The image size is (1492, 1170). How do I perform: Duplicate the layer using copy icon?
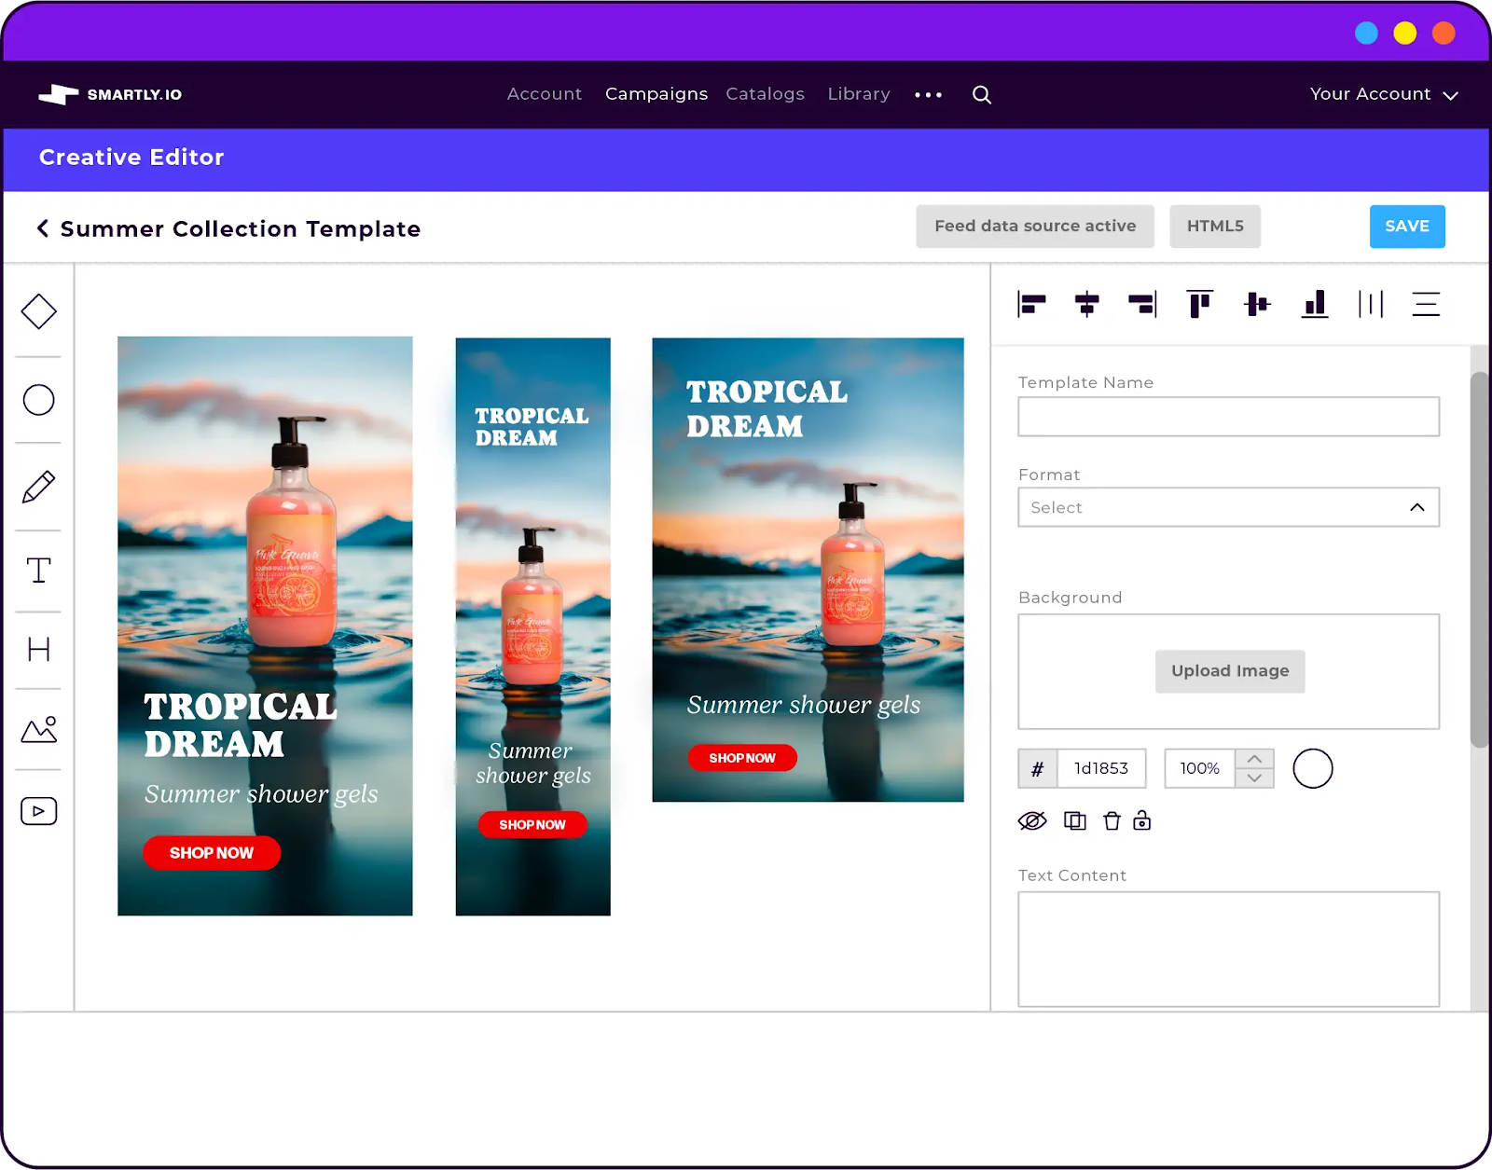tap(1075, 821)
